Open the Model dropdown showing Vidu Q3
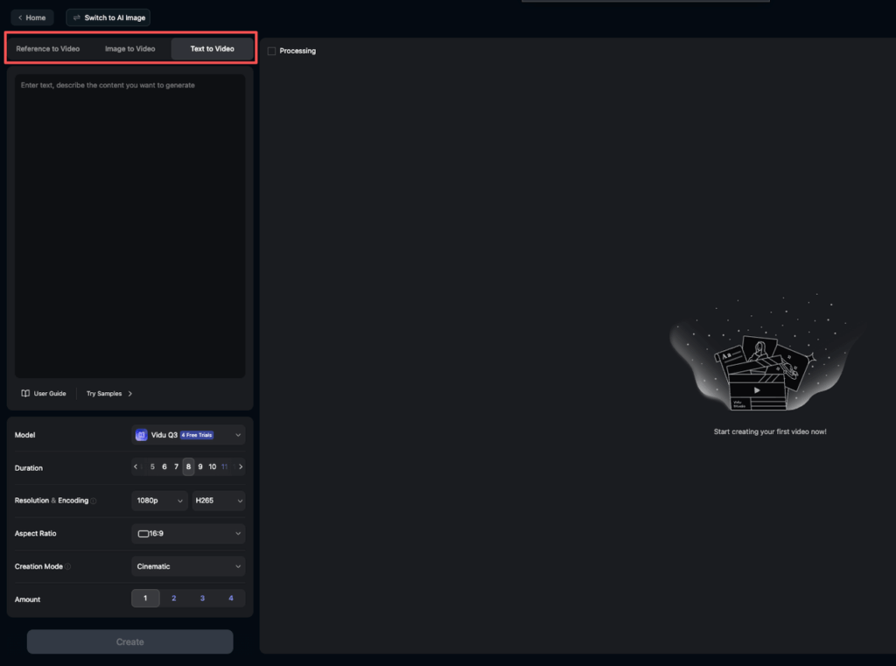Image resolution: width=896 pixels, height=666 pixels. 188,435
